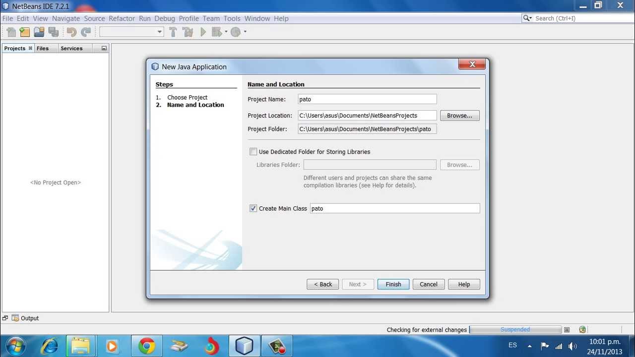The width and height of the screenshot is (635, 357).
Task: Click the Back button
Action: tap(323, 284)
